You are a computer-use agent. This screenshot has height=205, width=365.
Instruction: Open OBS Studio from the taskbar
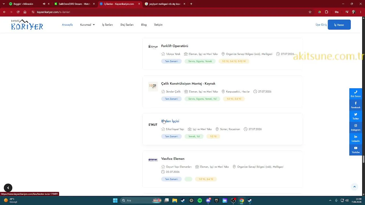click(x=233, y=200)
